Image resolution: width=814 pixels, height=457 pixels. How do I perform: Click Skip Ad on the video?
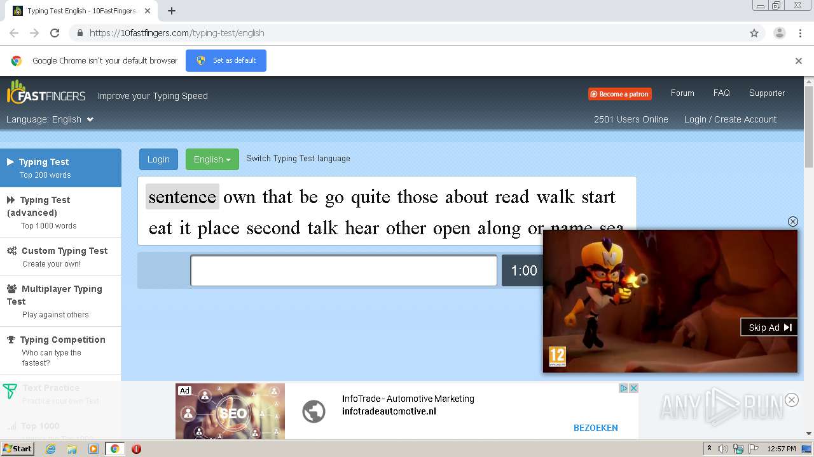pyautogui.click(x=769, y=328)
